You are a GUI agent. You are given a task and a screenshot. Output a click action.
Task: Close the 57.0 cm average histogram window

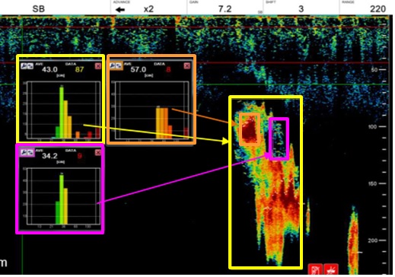point(187,66)
